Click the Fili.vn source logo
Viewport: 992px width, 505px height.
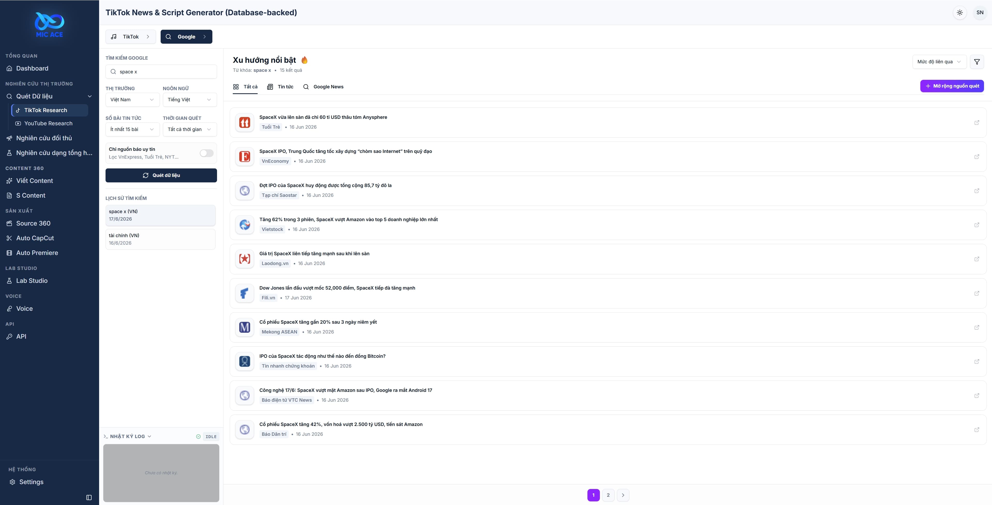tap(244, 293)
